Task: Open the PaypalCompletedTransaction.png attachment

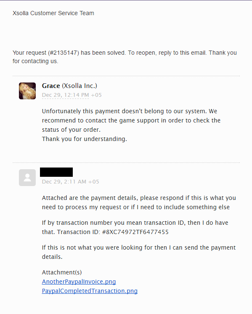Action: click(x=90, y=291)
